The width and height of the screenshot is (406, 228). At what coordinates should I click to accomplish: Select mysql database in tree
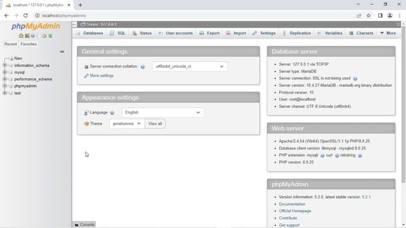coord(20,72)
